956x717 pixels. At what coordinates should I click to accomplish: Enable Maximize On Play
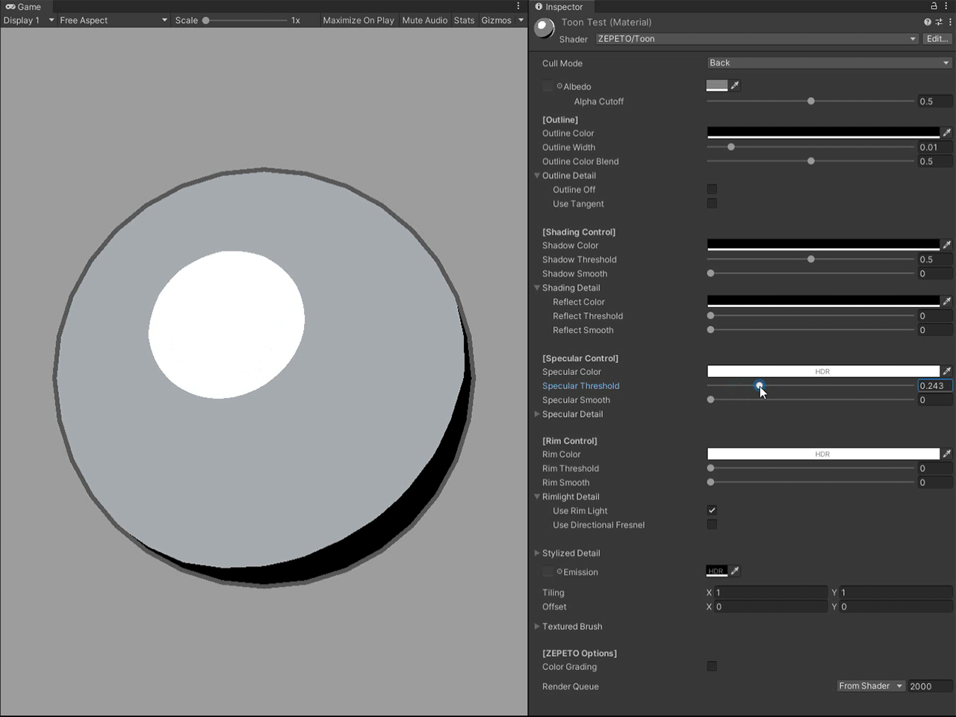pos(358,20)
